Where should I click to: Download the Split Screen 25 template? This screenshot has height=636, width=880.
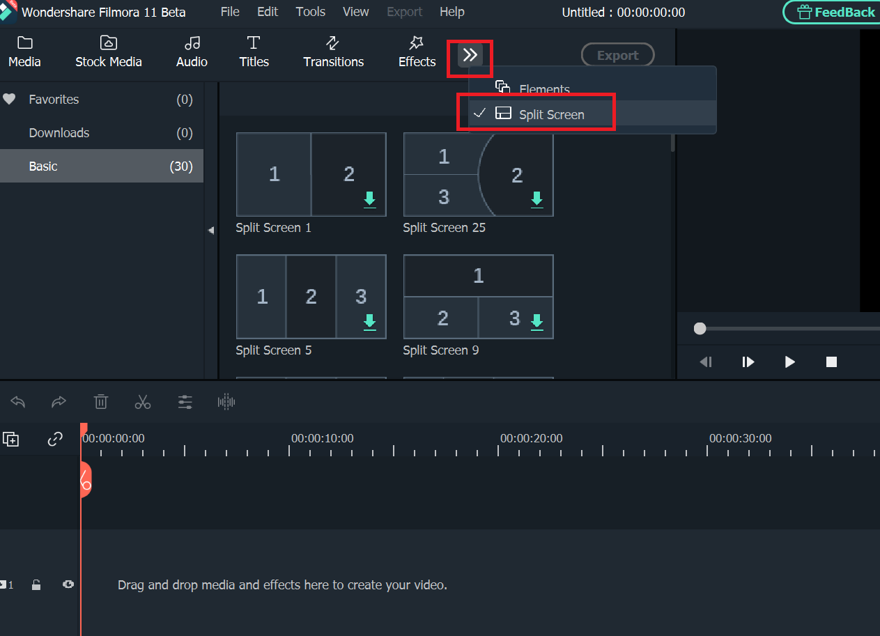point(537,200)
